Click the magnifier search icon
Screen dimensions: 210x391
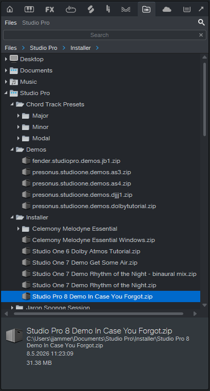[201, 23]
